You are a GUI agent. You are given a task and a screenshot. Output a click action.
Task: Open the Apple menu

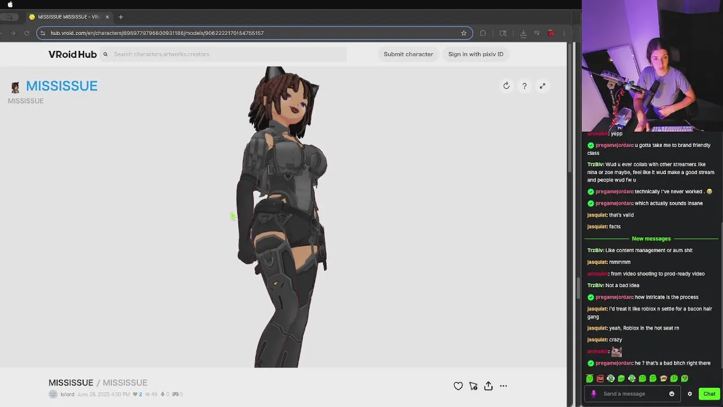click(x=10, y=5)
